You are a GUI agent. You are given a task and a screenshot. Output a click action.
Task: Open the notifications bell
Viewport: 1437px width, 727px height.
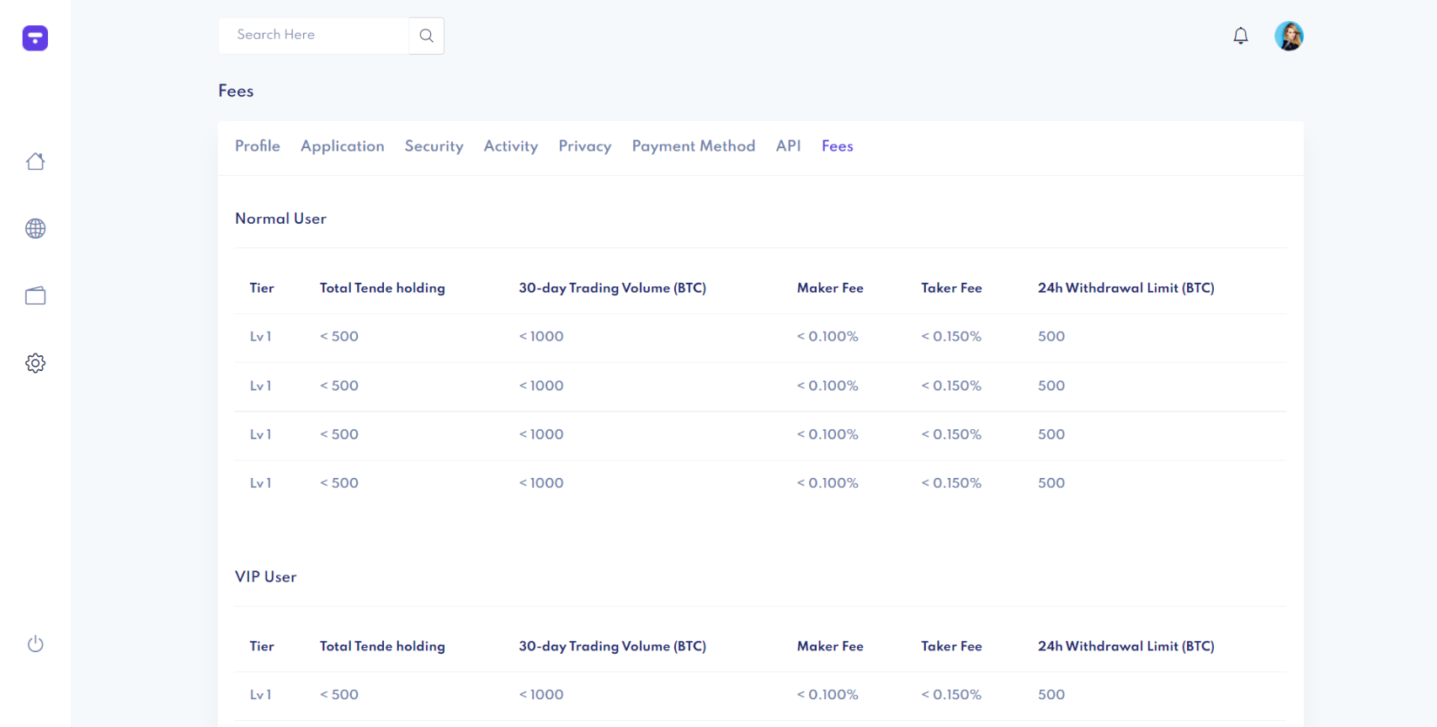point(1240,35)
